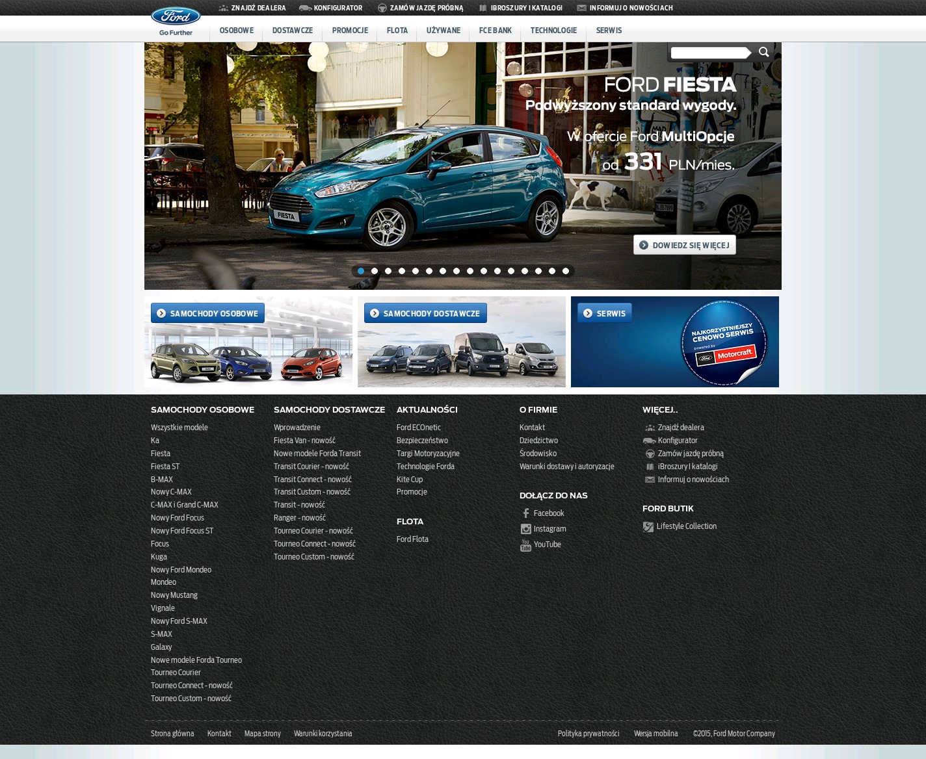926x759 pixels.
Task: Open the Wprowadzenie link
Action: click(x=297, y=428)
